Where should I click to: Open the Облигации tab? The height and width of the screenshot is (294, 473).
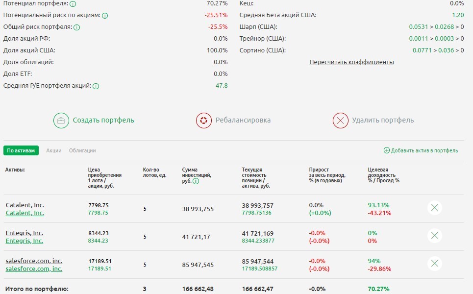tap(82, 150)
